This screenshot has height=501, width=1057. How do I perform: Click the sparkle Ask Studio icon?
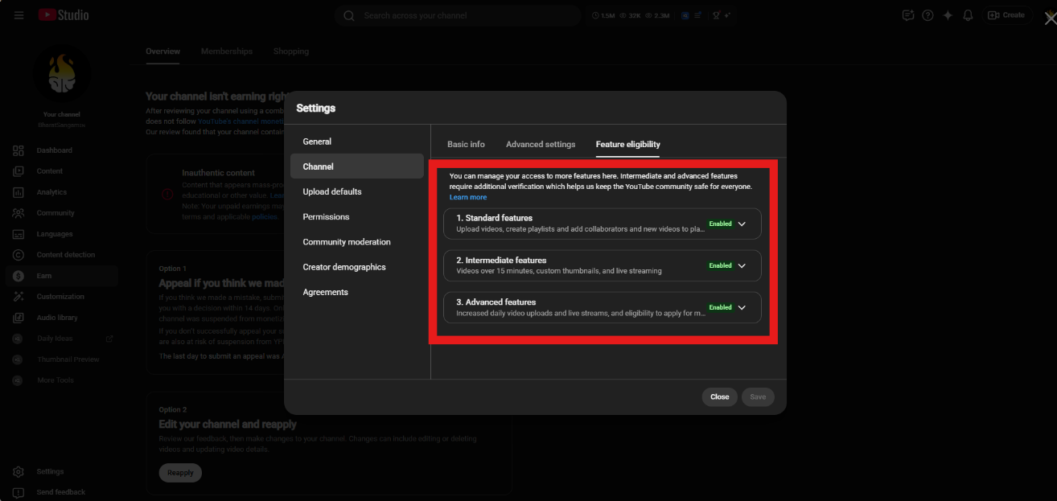pos(948,15)
